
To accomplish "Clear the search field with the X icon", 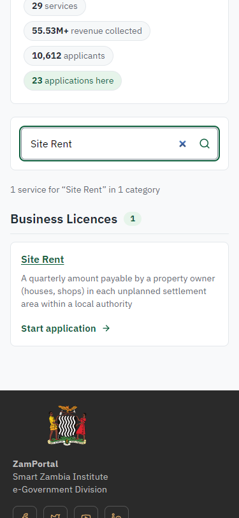I will click(x=182, y=144).
